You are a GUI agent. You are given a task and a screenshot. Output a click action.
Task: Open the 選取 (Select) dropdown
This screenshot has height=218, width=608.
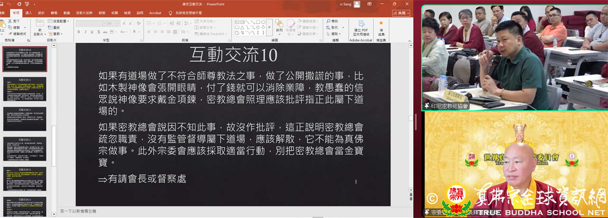(x=334, y=34)
